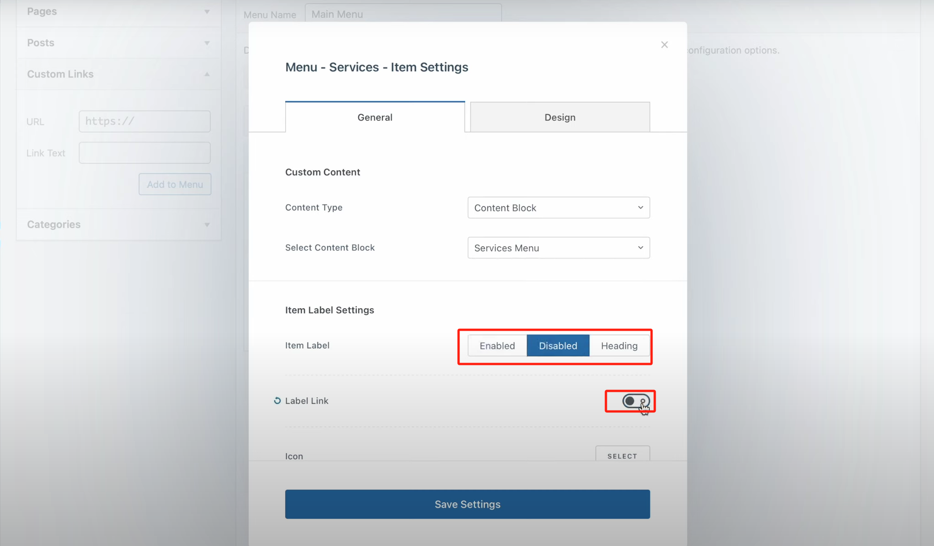Switch to the Design tab

coord(560,117)
